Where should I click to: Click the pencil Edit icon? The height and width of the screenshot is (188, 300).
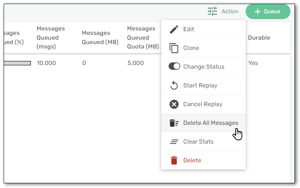(x=174, y=29)
